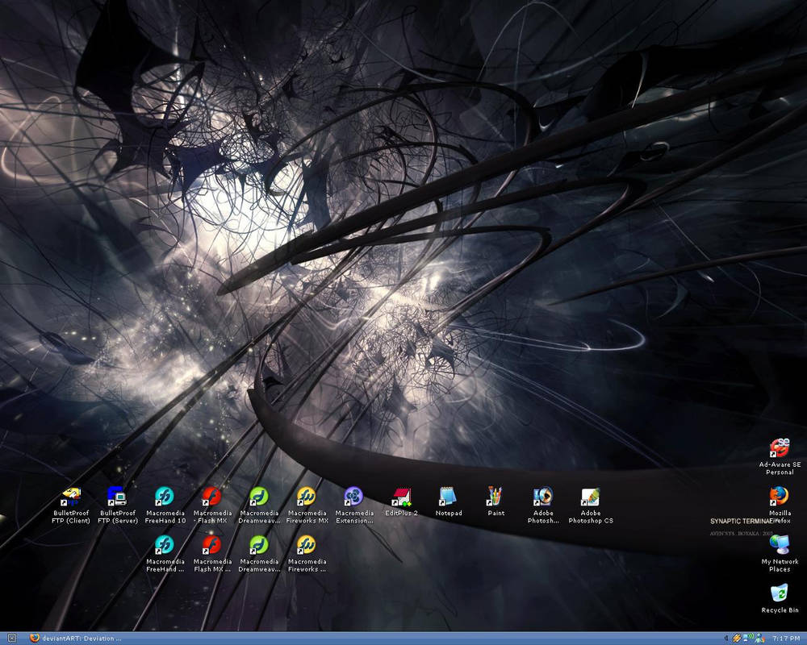This screenshot has height=645, width=807.
Task: Select the Adobe Photoshop CS icon
Action: click(591, 506)
